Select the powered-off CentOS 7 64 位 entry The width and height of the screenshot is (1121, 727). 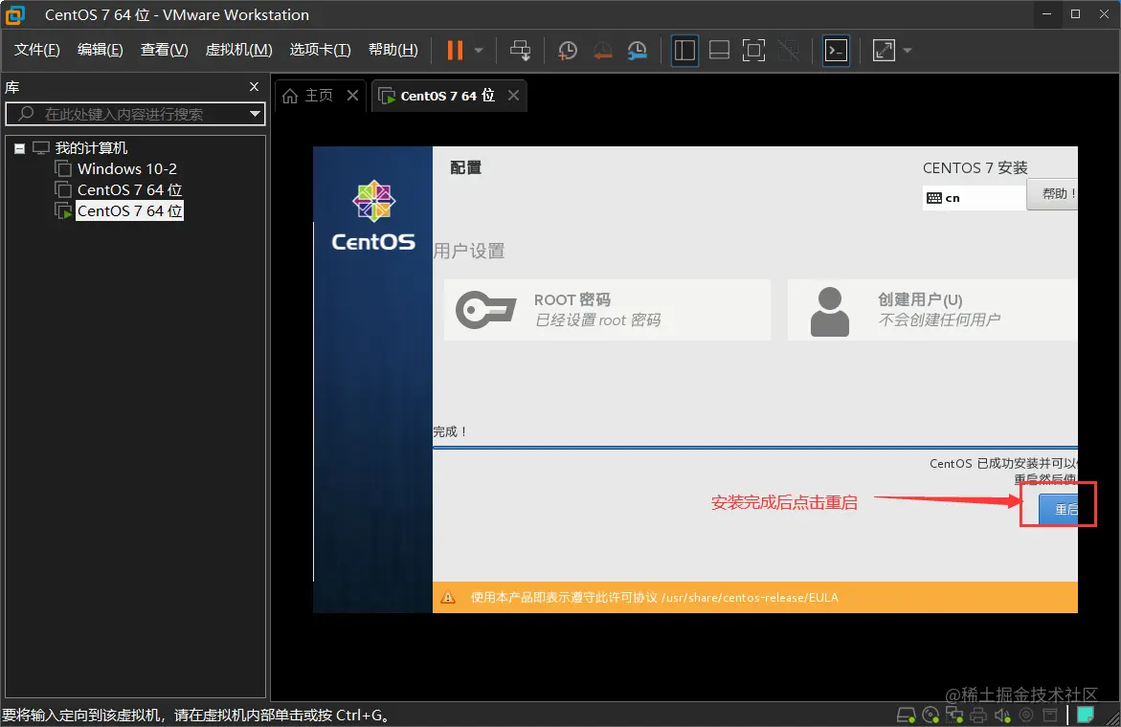129,190
